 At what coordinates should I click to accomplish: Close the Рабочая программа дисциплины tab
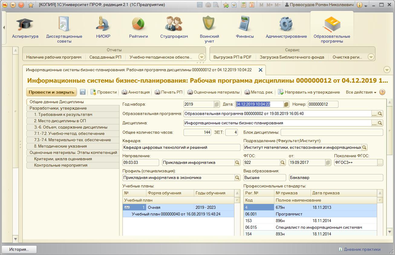tap(260, 70)
